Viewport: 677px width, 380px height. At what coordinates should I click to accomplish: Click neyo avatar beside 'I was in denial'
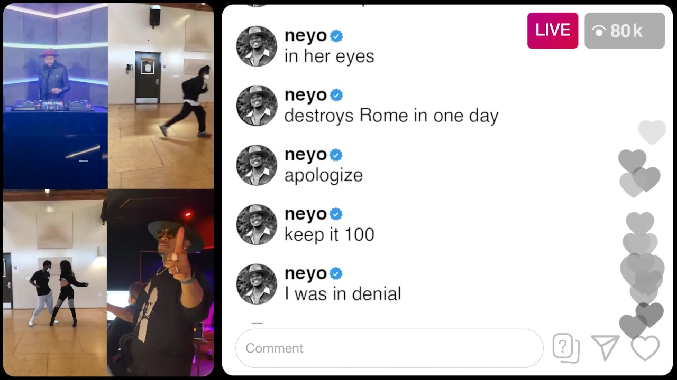pyautogui.click(x=257, y=284)
